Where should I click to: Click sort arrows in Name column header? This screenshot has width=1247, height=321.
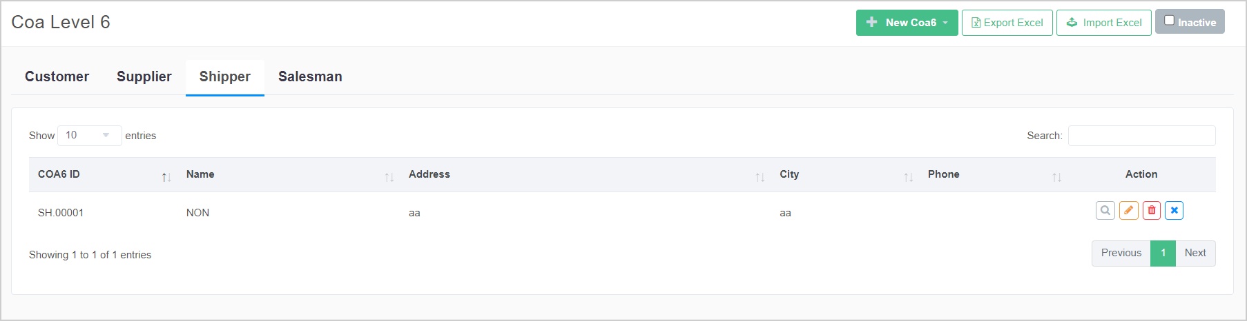(389, 177)
